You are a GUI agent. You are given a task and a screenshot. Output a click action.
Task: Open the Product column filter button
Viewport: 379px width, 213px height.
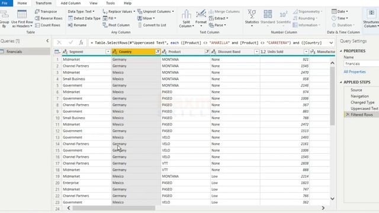click(x=207, y=51)
